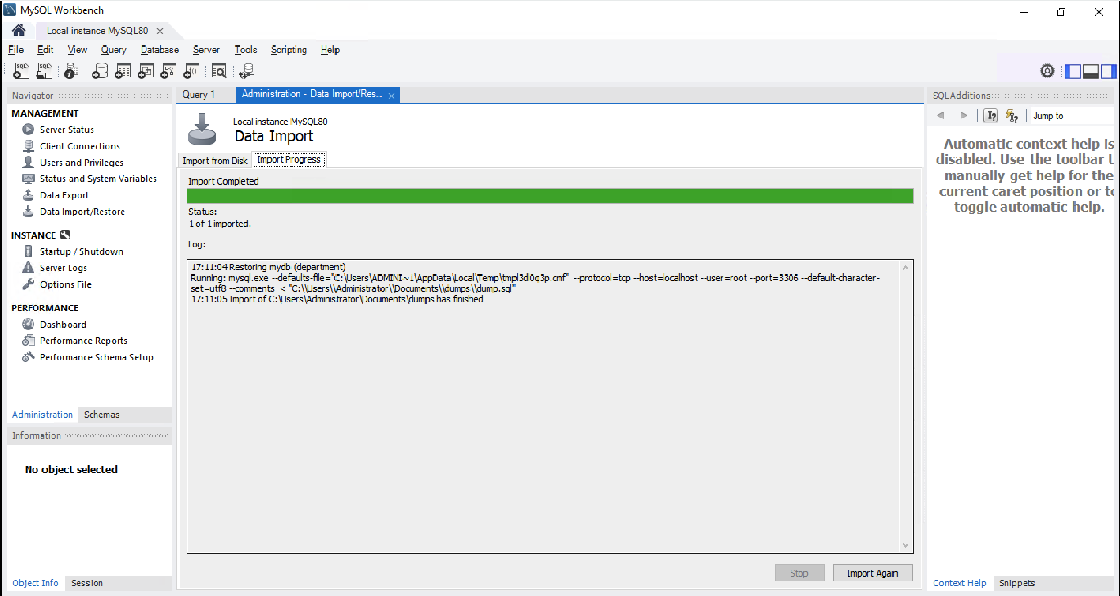Switch to Administration navigator tab
This screenshot has width=1120, height=596.
click(42, 415)
